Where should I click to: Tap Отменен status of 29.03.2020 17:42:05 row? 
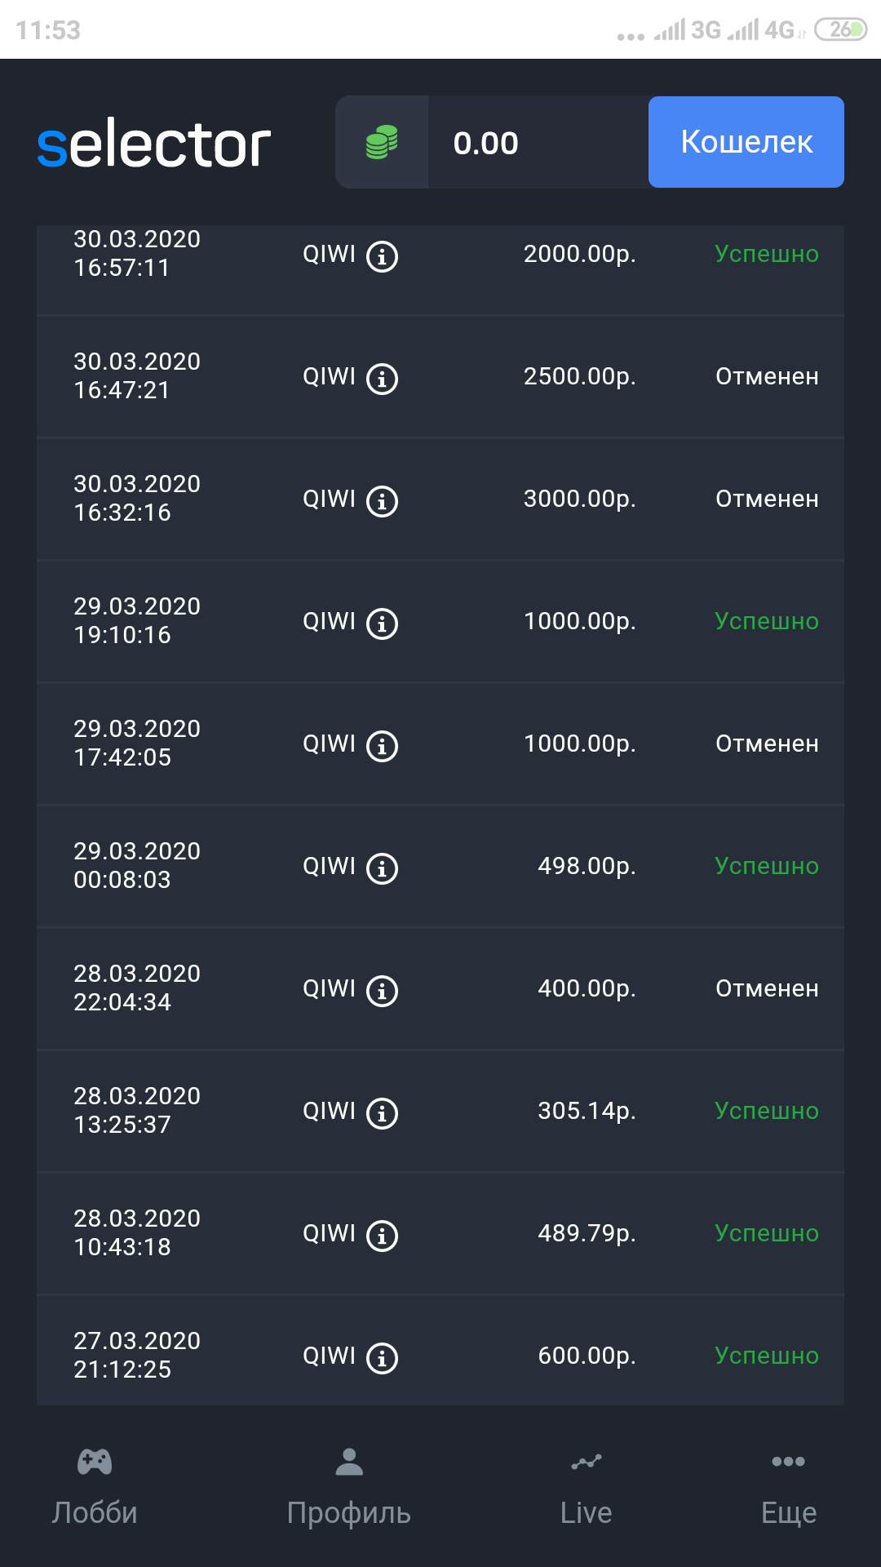(x=766, y=744)
